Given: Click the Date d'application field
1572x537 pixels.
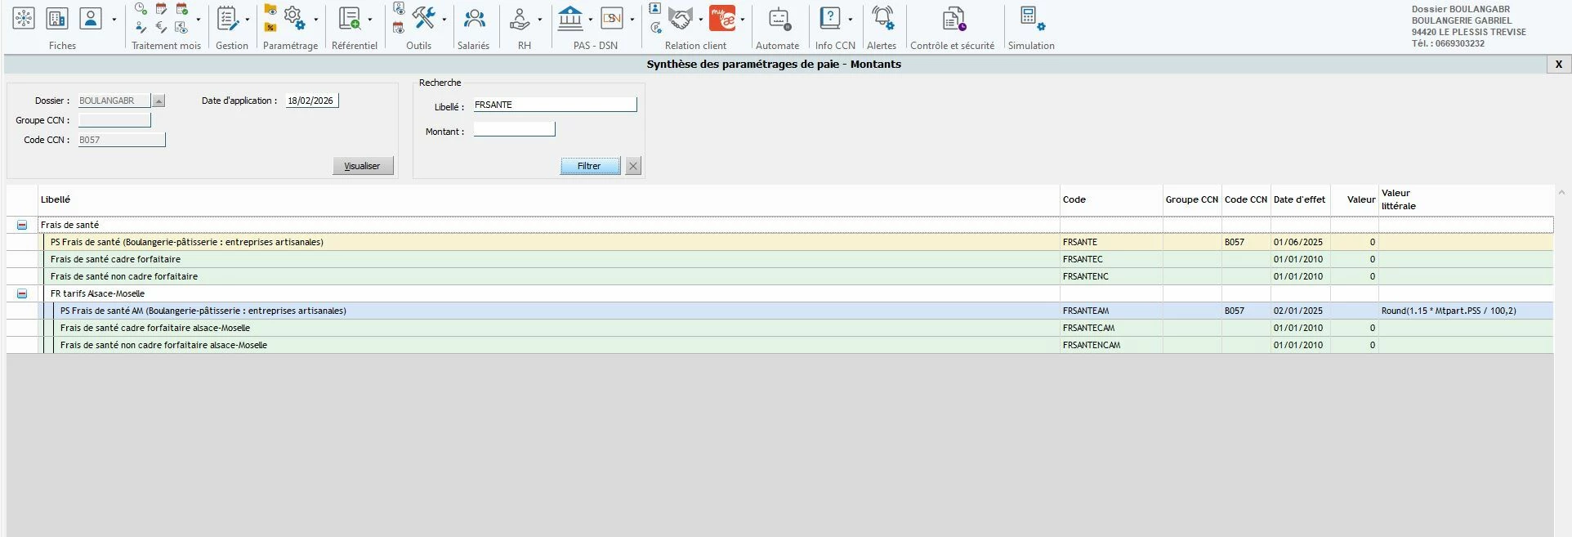Looking at the screenshot, I should 312,101.
